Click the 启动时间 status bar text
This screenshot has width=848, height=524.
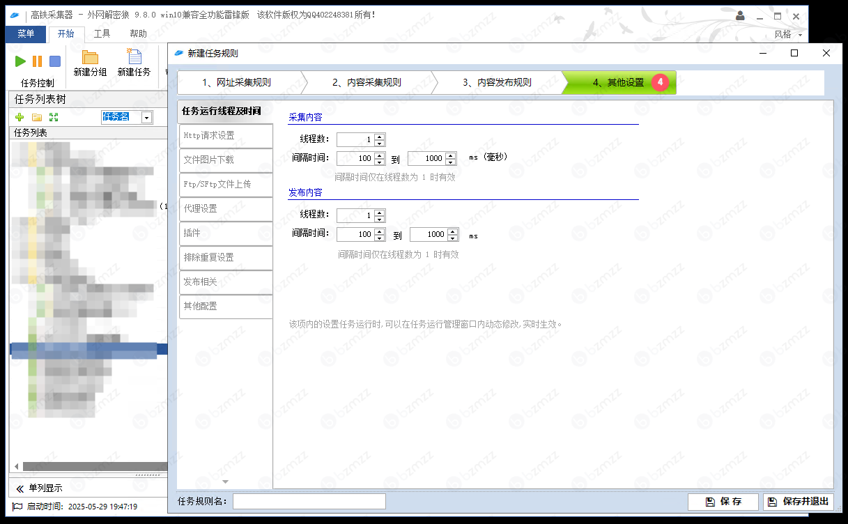point(82,507)
